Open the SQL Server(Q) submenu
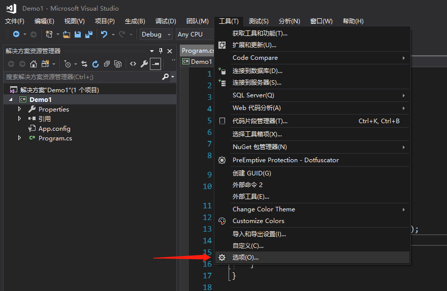 pyautogui.click(x=312, y=95)
